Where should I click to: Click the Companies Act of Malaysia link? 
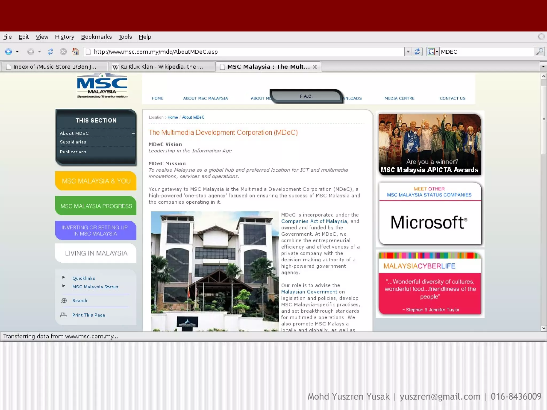[x=314, y=221]
